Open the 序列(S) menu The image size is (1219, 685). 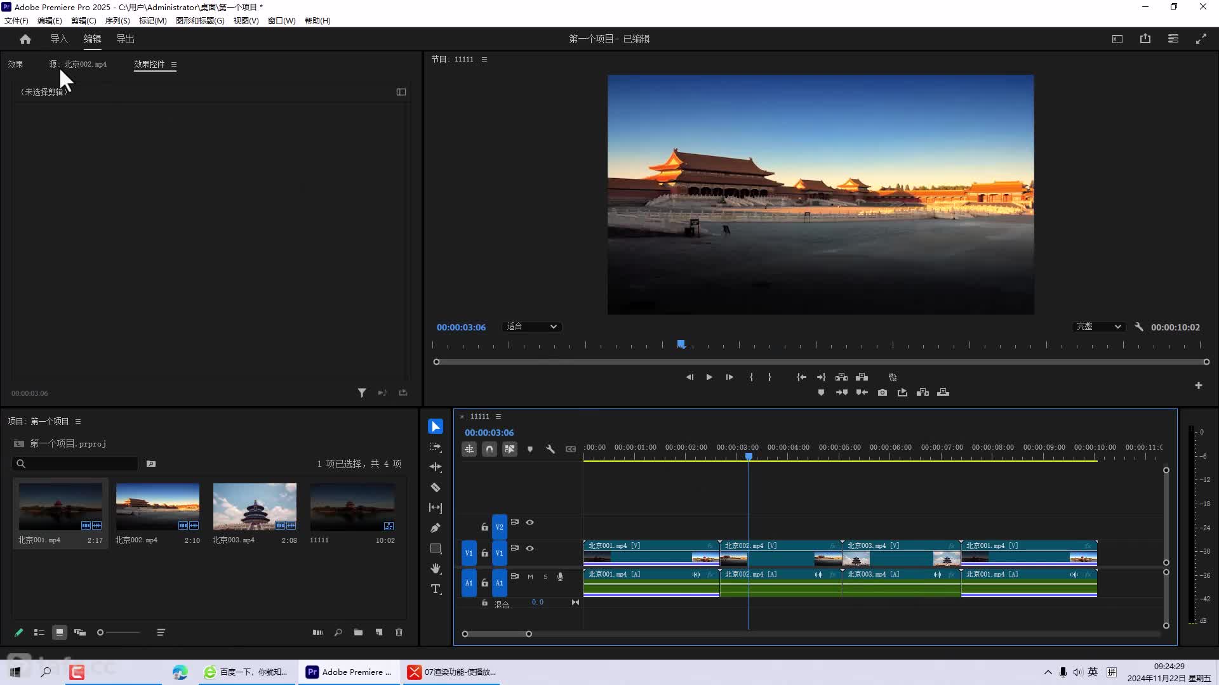117,20
